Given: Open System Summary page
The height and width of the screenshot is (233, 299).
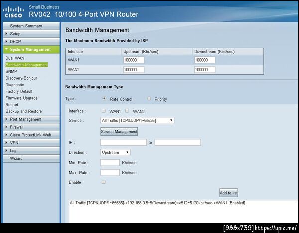Looking at the screenshot, I should (31, 26).
